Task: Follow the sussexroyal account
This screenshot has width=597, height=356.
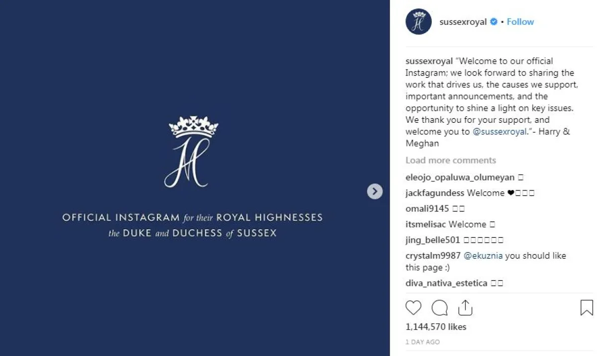Action: 520,22
